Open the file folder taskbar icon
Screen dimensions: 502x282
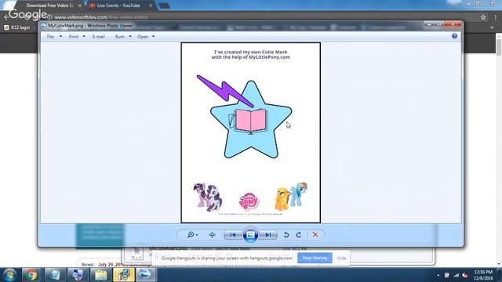tap(100, 275)
